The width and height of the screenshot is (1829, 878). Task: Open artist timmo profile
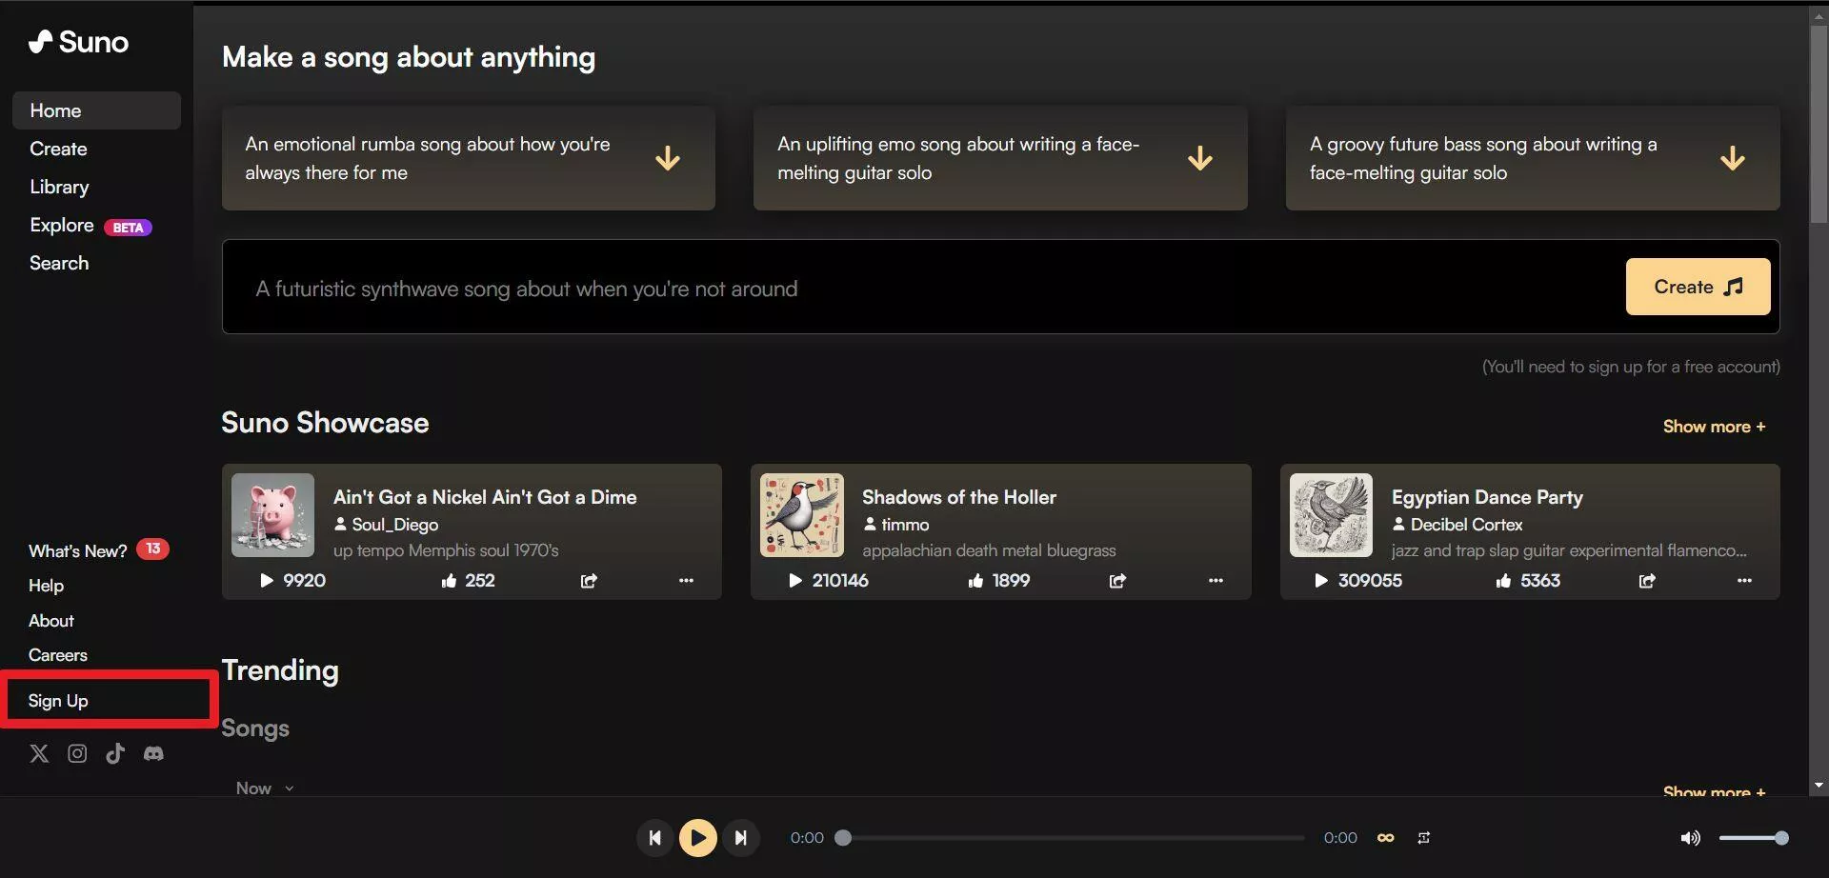coord(895,525)
